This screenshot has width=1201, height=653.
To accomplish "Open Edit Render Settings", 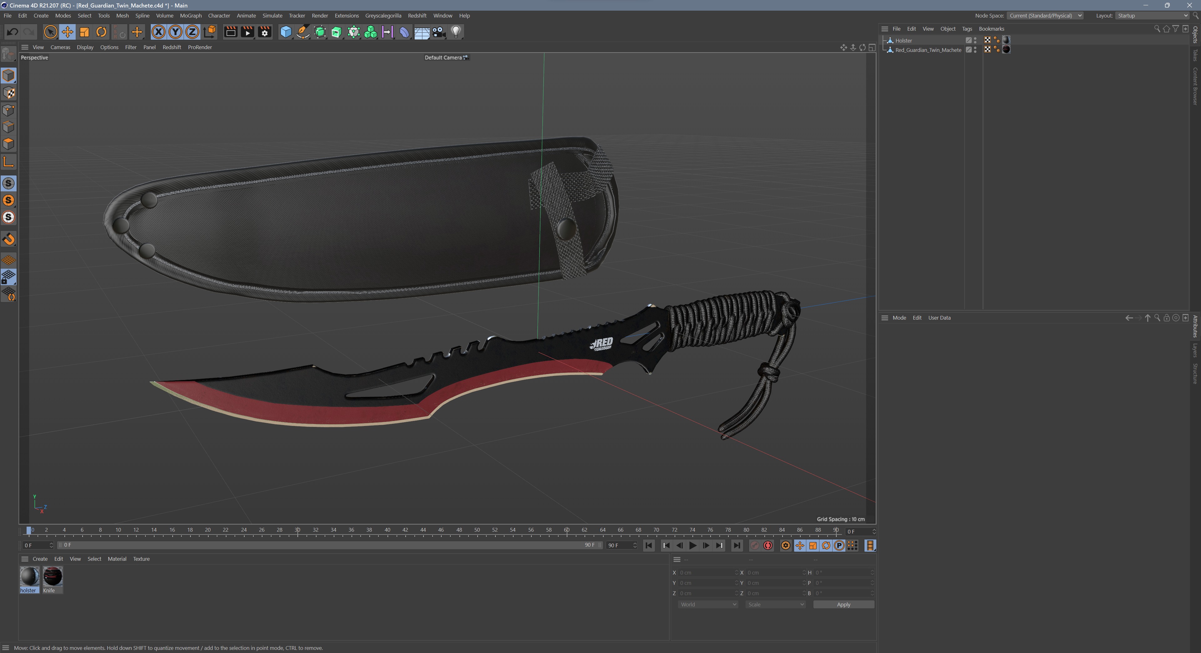I will 265,32.
